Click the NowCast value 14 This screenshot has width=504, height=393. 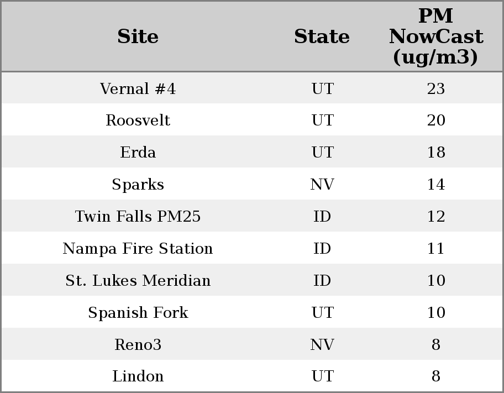(x=435, y=185)
